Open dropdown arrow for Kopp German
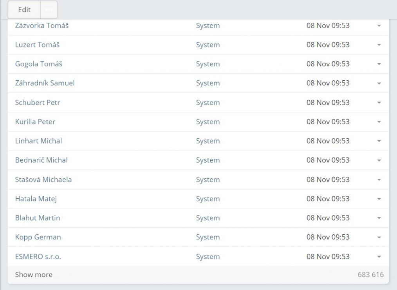Screen dimensions: 397x290 379,237
